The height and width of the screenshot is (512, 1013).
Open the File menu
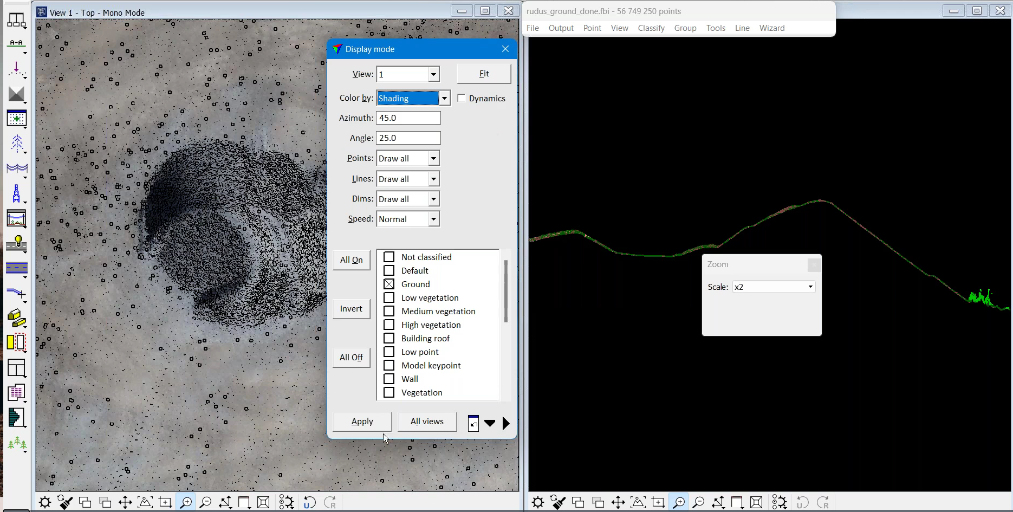coord(533,28)
